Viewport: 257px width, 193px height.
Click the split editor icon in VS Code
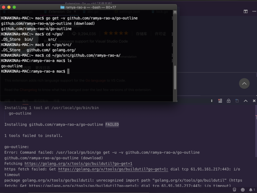coord(245,12)
